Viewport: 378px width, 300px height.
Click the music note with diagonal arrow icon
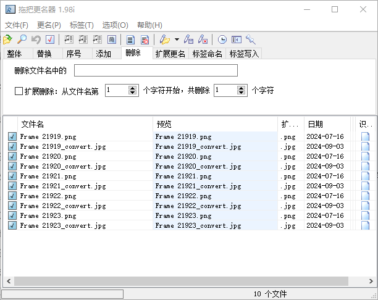click(x=83, y=40)
